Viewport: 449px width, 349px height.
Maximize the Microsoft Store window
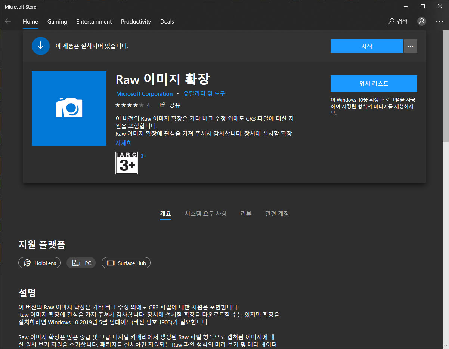[x=423, y=6]
